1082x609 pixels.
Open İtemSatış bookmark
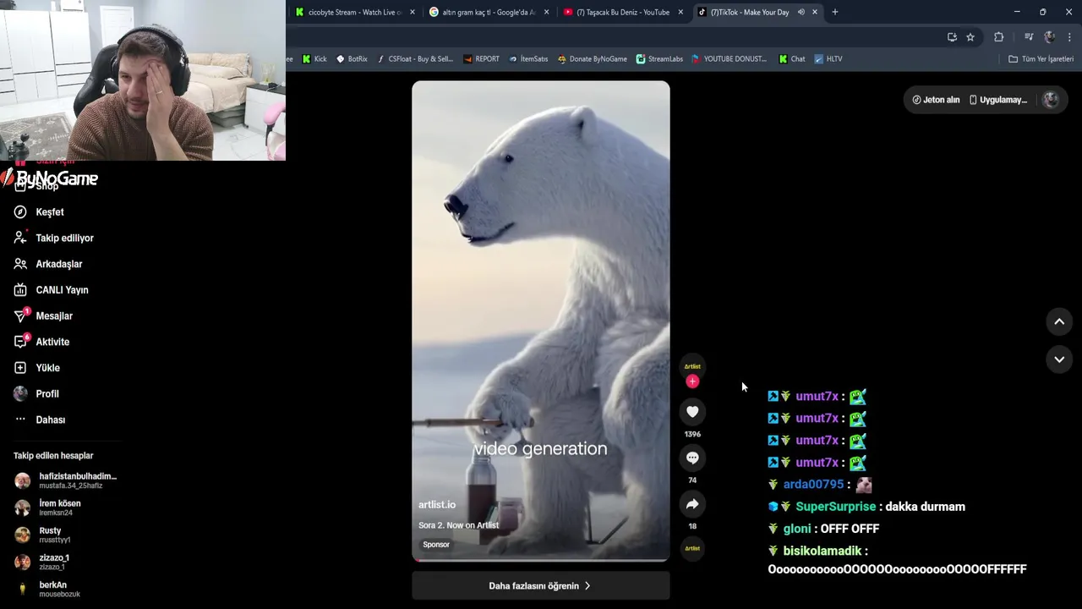click(x=528, y=59)
